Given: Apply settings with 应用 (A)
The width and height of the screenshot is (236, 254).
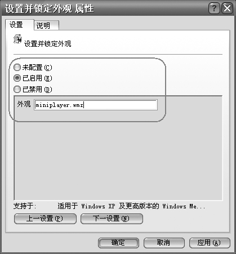Looking at the screenshot, I should 210,243.
